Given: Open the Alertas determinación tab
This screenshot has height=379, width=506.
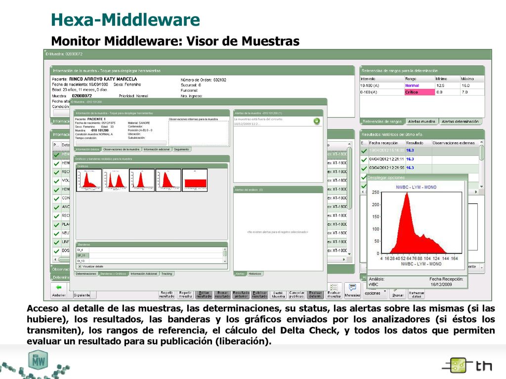Looking at the screenshot, I should (460, 121).
